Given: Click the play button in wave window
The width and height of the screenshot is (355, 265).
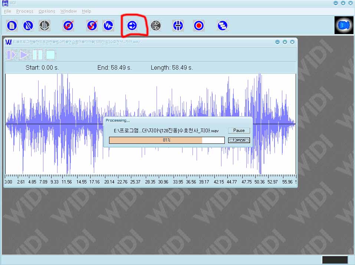Looking at the screenshot, I should [x=24, y=55].
